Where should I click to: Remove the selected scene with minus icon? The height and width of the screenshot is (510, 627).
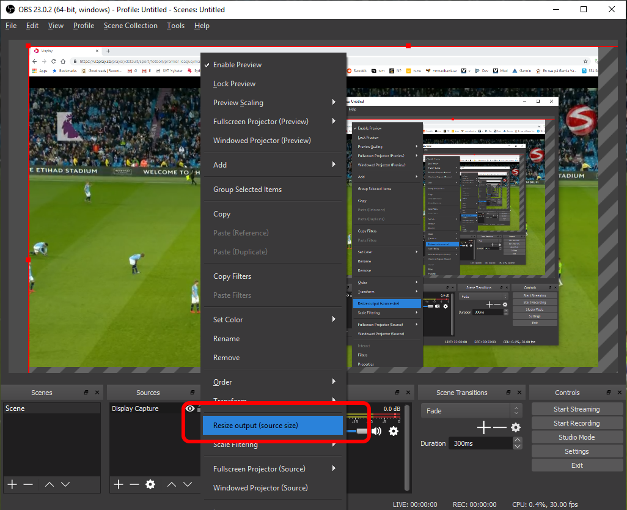(x=28, y=484)
